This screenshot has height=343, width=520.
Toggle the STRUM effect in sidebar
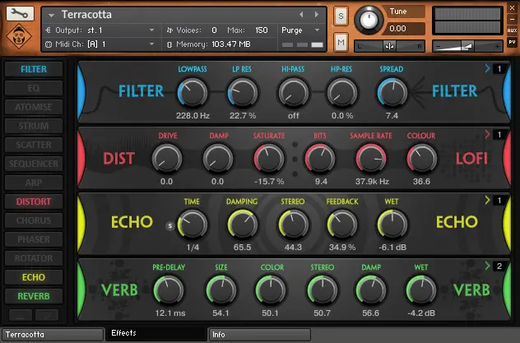(34, 126)
